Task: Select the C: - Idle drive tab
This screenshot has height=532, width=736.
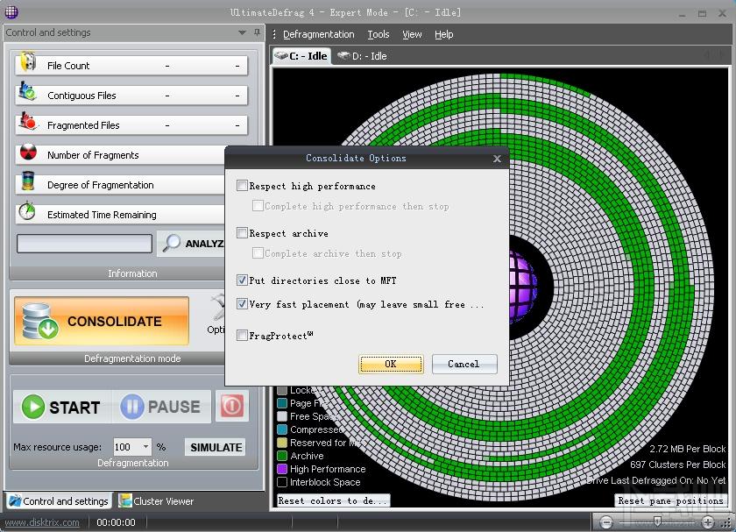Action: 301,56
